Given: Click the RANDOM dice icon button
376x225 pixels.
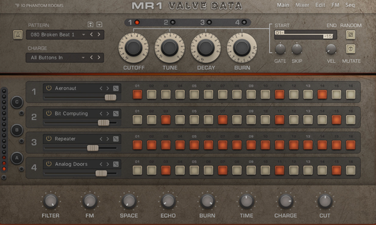Looking at the screenshot, I should pyautogui.click(x=350, y=35).
